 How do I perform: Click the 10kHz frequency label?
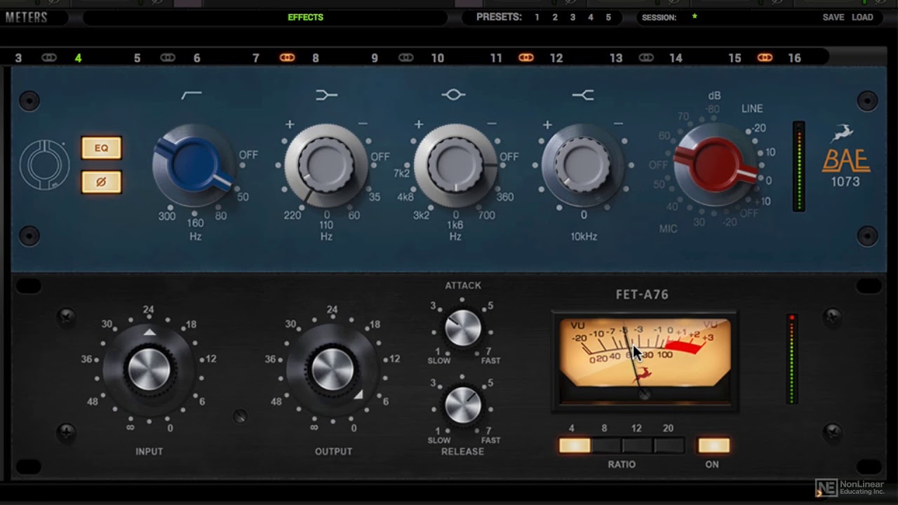(584, 236)
